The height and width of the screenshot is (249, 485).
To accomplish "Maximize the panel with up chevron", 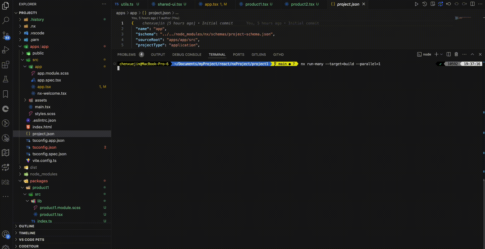I will point(472,54).
